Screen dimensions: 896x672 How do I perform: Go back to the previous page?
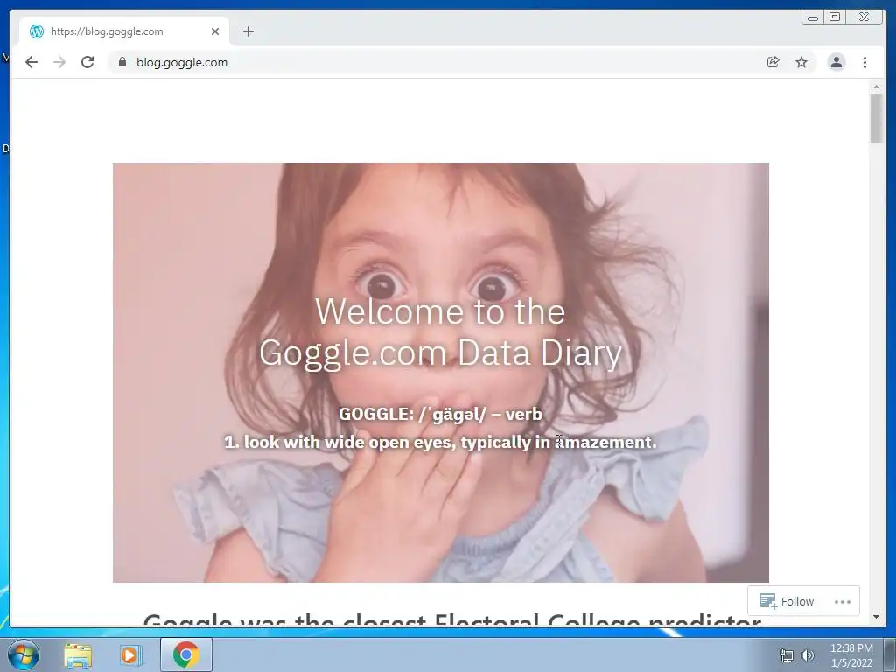(x=31, y=62)
